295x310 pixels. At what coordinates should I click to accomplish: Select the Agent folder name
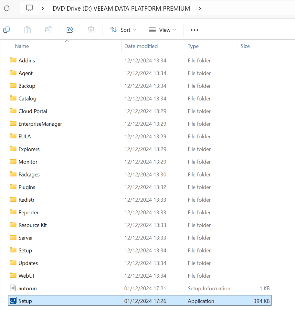point(25,73)
